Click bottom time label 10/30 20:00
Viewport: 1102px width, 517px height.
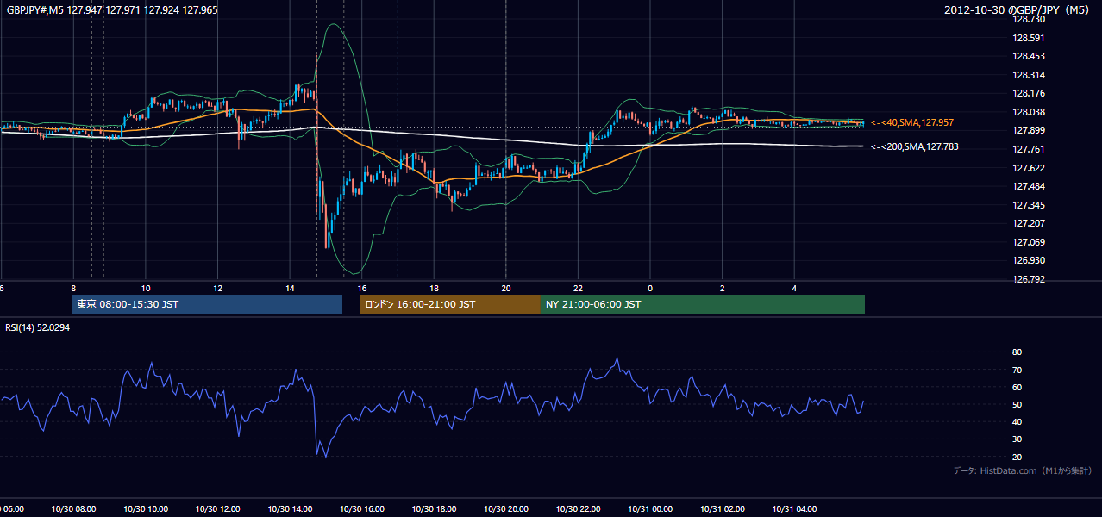click(x=506, y=509)
